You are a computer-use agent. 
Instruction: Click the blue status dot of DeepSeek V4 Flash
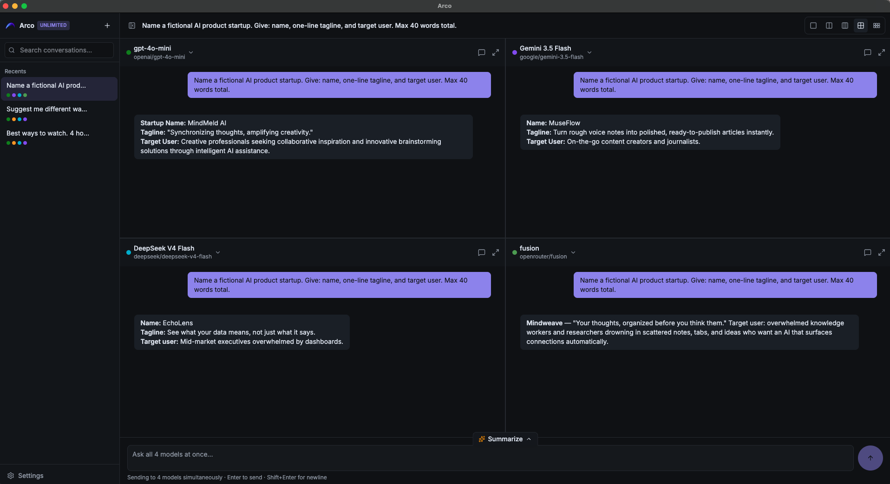pos(129,252)
